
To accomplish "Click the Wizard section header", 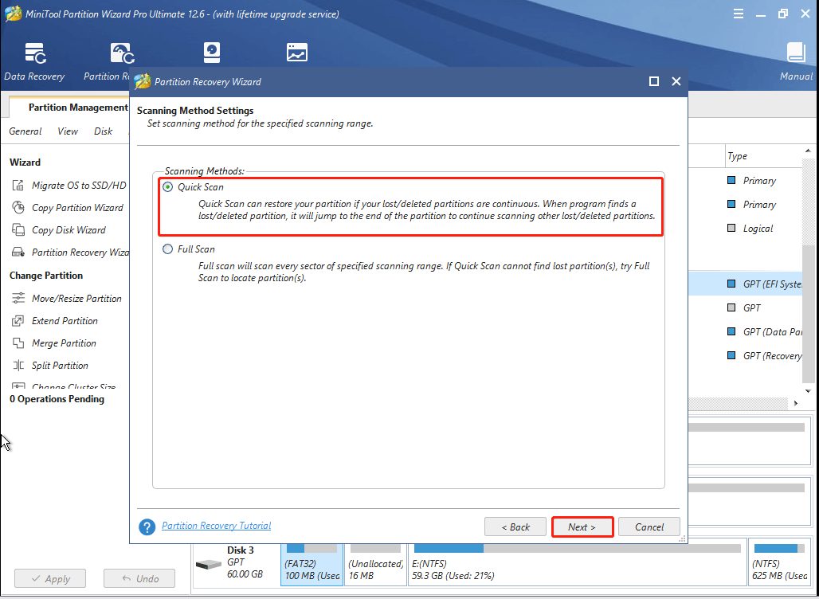I will tap(25, 162).
